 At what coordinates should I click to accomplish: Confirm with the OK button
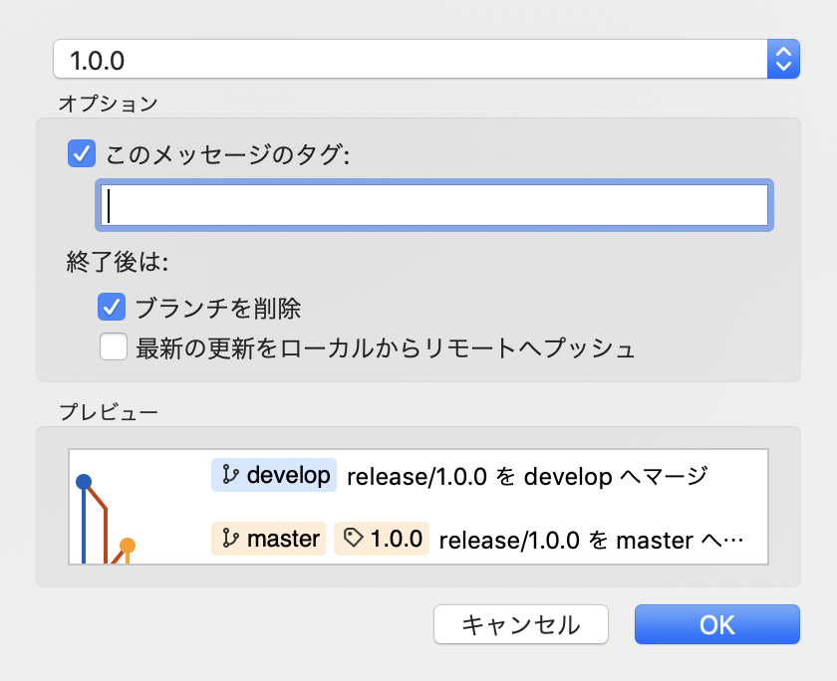[x=716, y=624]
